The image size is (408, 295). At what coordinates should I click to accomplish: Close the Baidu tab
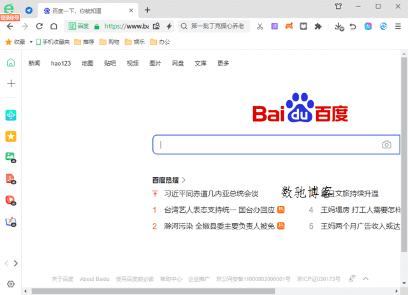pos(131,10)
